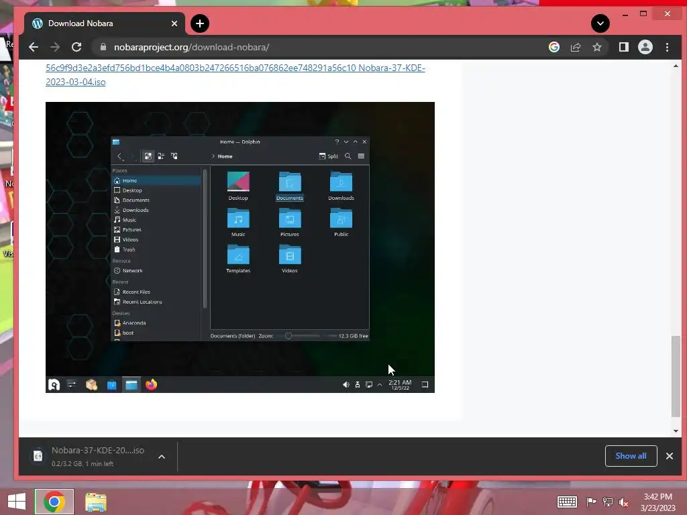This screenshot has width=687, height=515.
Task: Open the Nobara-37-KDE iso checksum link
Action: (x=235, y=75)
